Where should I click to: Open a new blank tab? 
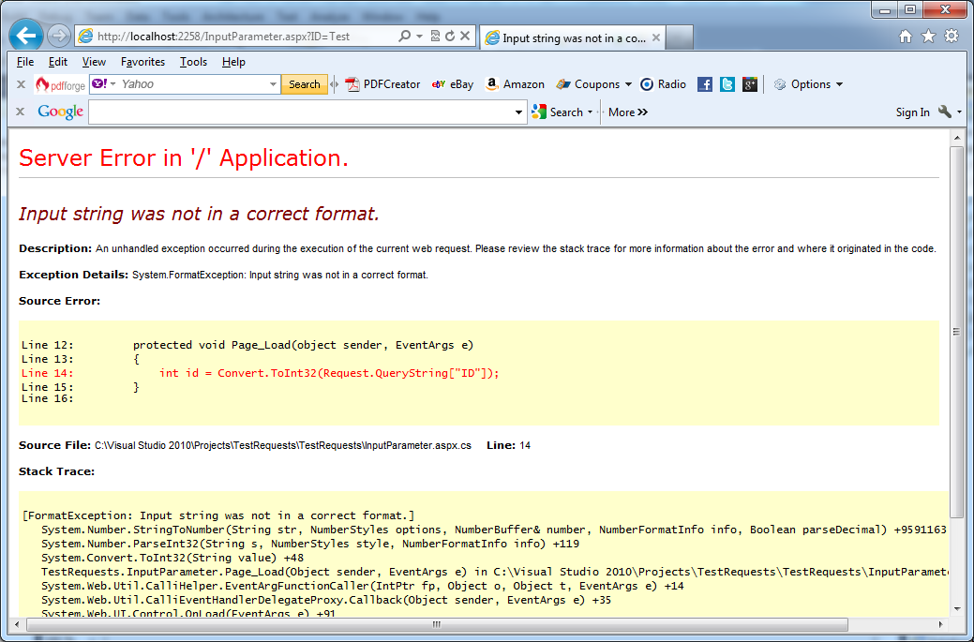pos(680,37)
